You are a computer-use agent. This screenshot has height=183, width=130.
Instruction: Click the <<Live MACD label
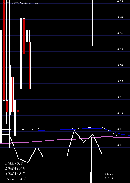tap(109, 176)
